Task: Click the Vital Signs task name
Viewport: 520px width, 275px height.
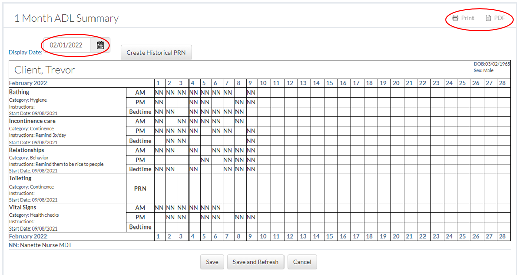Action: (x=22, y=207)
